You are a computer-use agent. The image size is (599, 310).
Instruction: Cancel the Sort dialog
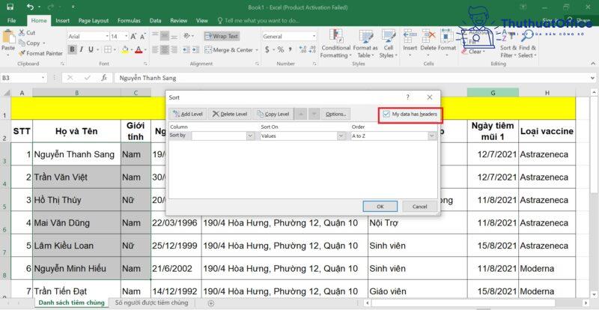click(420, 207)
